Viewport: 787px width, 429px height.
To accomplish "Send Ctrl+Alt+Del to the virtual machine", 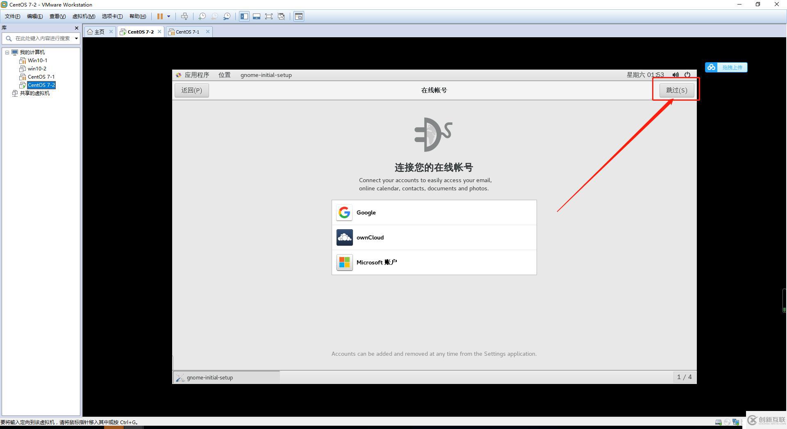I will point(184,16).
